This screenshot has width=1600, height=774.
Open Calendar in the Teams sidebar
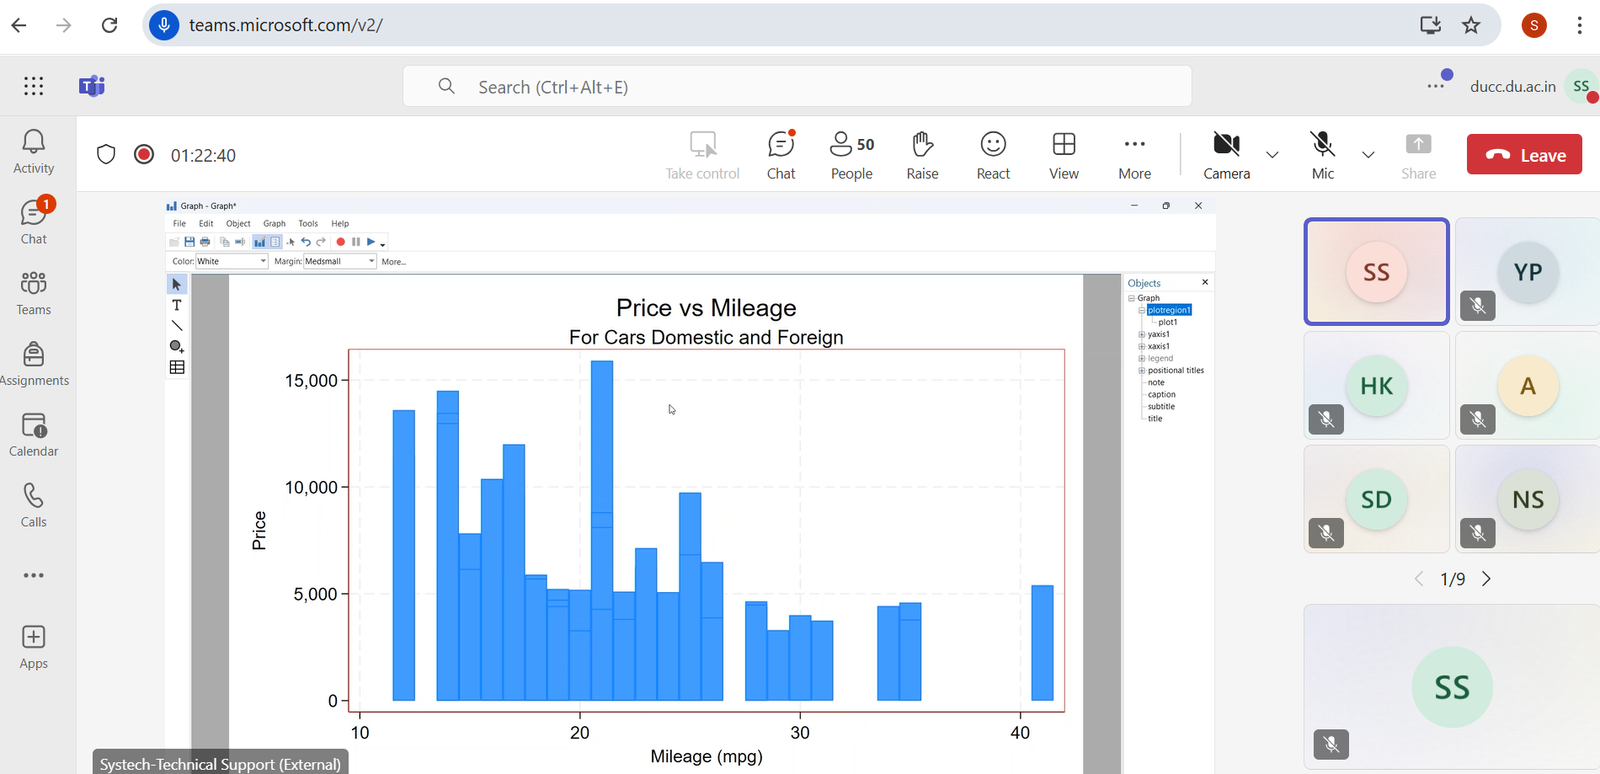point(34,435)
